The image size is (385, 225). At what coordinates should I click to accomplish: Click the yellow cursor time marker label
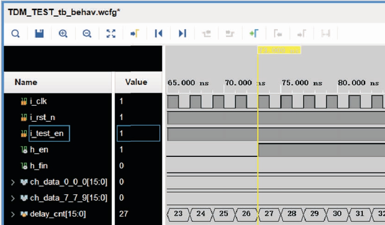pyautogui.click(x=279, y=50)
